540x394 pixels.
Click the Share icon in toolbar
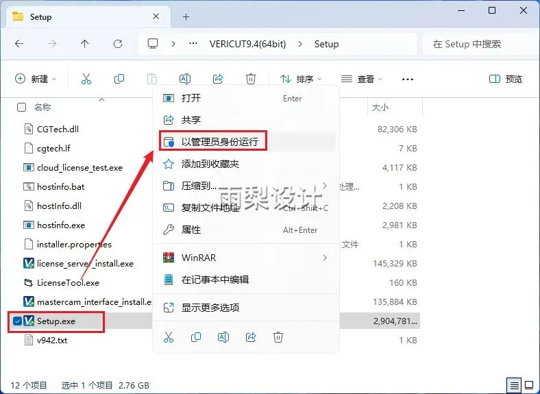coord(218,79)
